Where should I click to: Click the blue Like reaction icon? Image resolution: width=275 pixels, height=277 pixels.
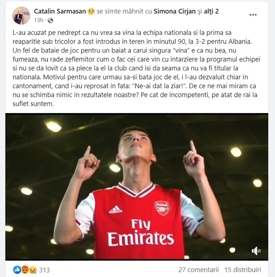pyautogui.click(x=17, y=270)
